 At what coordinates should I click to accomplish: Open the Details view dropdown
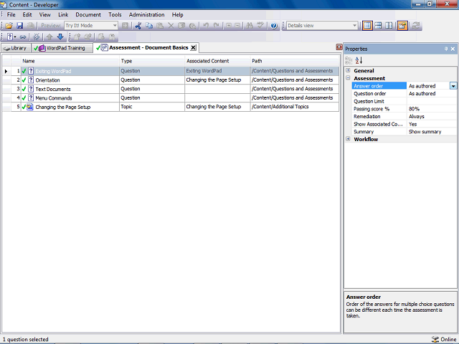point(354,26)
